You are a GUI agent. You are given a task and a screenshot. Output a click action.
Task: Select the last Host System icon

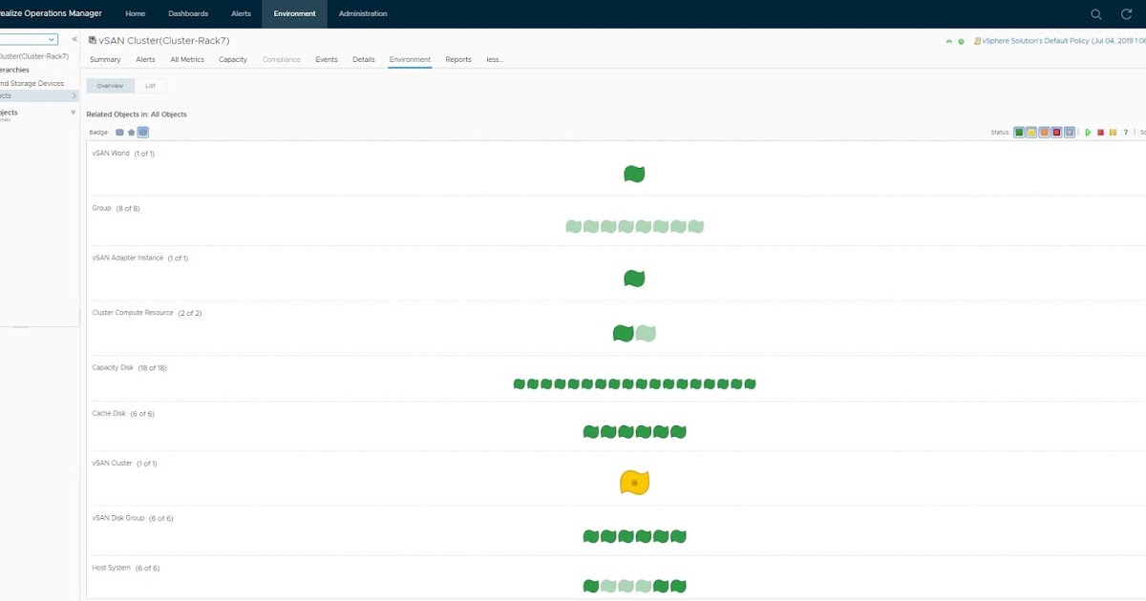tap(678, 586)
